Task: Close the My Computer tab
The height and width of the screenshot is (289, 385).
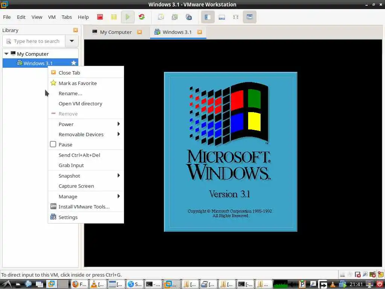Action: pyautogui.click(x=139, y=32)
